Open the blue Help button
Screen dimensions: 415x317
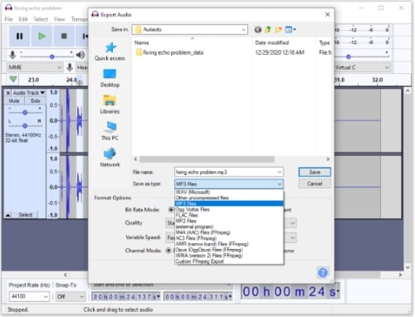(323, 273)
